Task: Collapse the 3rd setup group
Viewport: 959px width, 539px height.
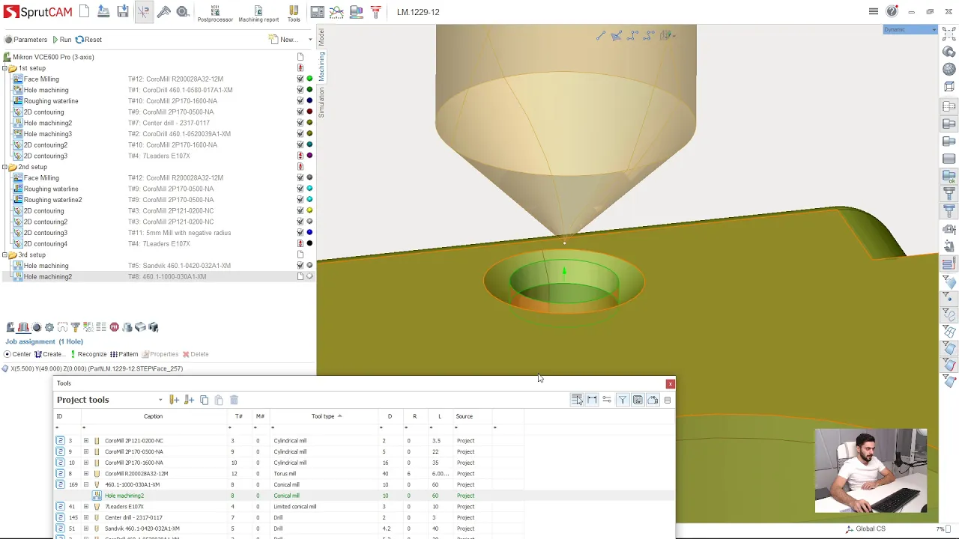Action: click(x=4, y=255)
